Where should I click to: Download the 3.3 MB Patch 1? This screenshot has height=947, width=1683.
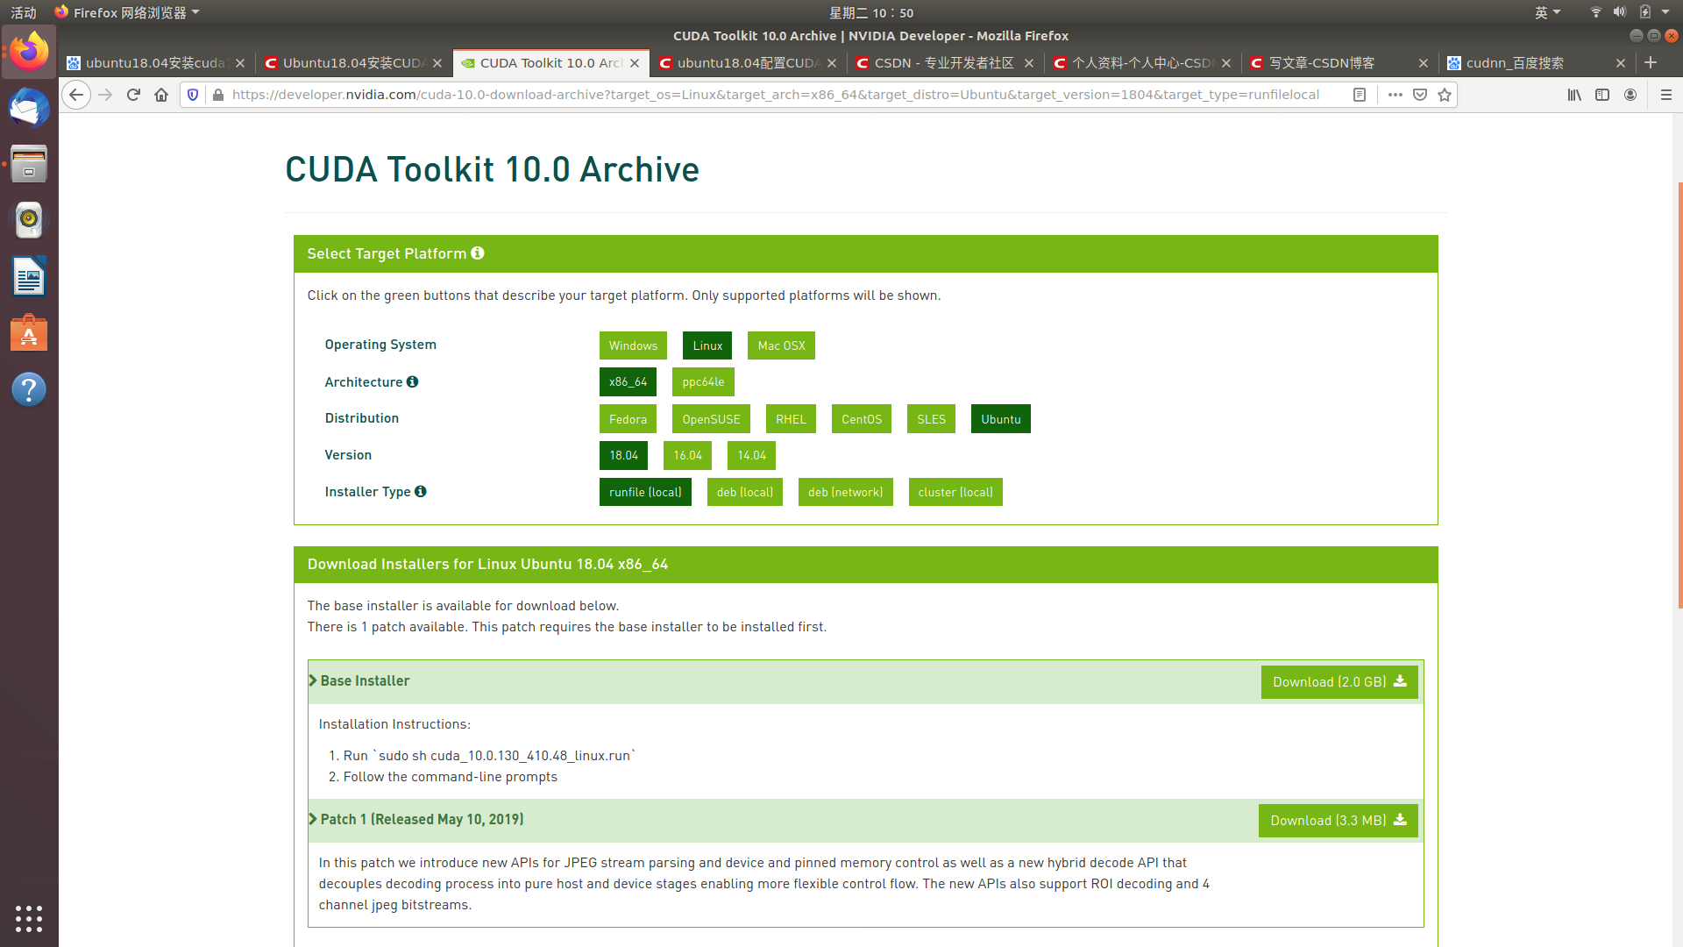click(x=1338, y=820)
